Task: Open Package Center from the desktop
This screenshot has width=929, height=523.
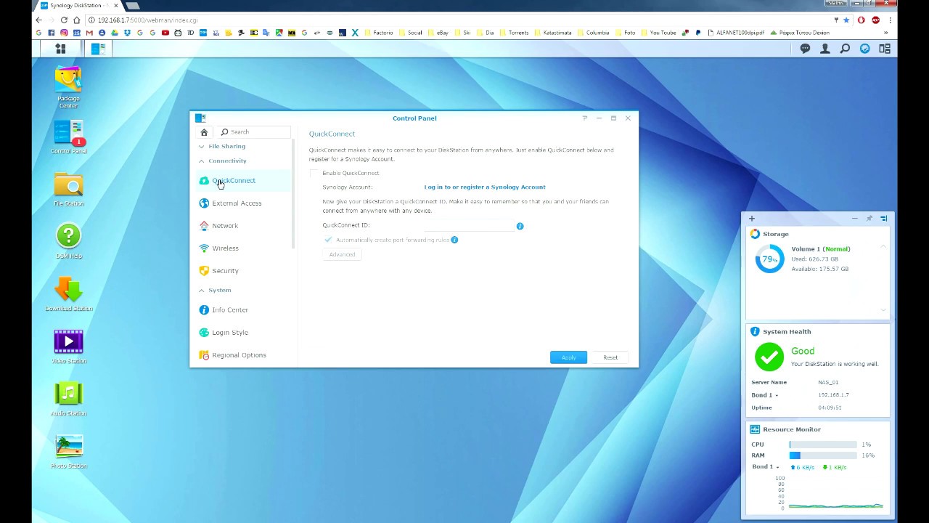Action: [x=68, y=87]
